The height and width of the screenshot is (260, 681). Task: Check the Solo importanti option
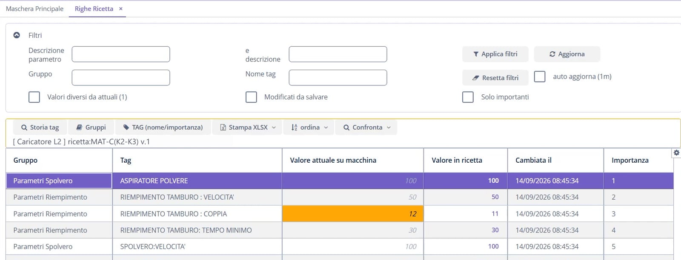click(468, 97)
